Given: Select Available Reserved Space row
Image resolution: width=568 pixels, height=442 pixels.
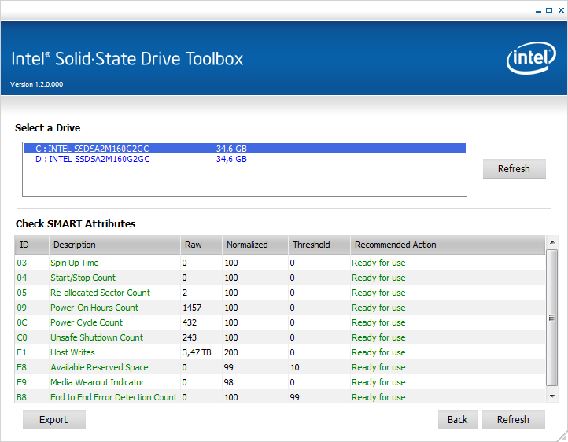Looking at the screenshot, I should pos(279,367).
